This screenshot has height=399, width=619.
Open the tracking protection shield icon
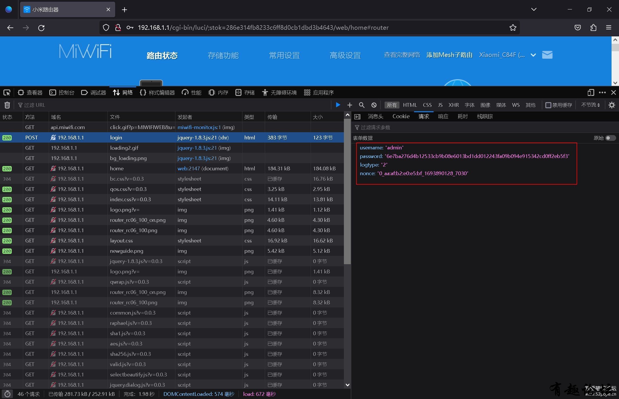coord(106,27)
